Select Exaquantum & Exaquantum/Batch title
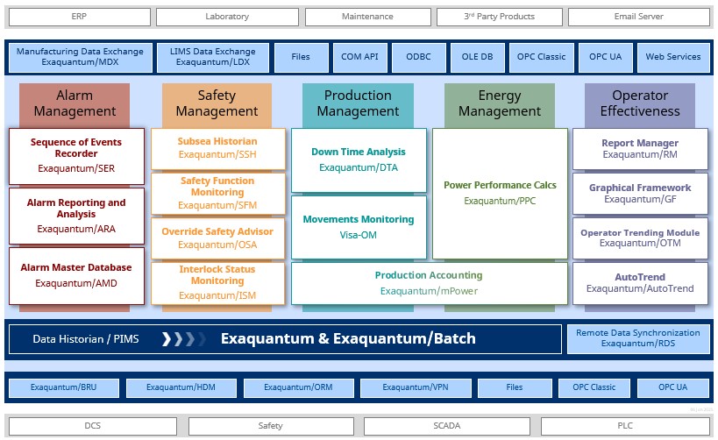Image resolution: width=718 pixels, height=440 pixels. pyautogui.click(x=348, y=339)
